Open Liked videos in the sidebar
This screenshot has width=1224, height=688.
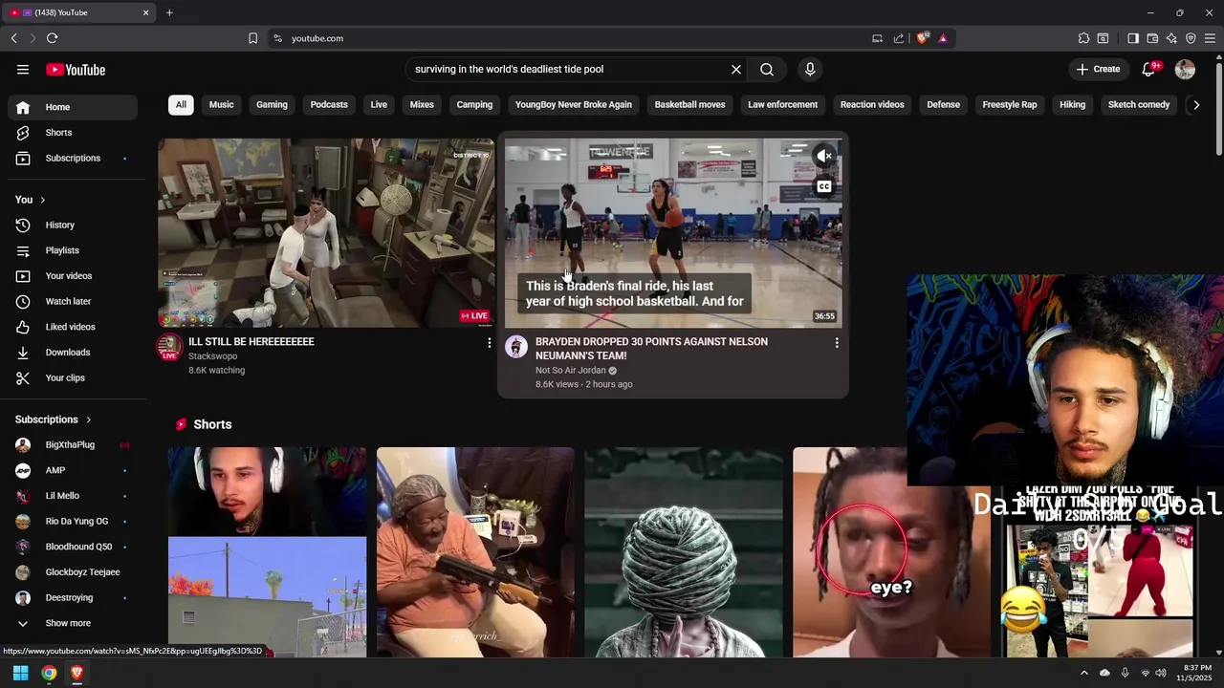[x=73, y=327]
